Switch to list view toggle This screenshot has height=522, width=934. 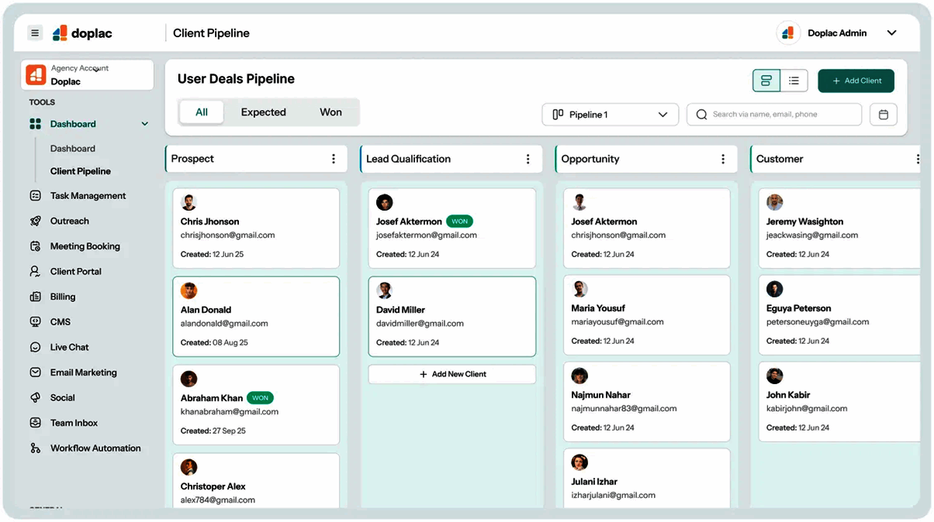pyautogui.click(x=794, y=81)
